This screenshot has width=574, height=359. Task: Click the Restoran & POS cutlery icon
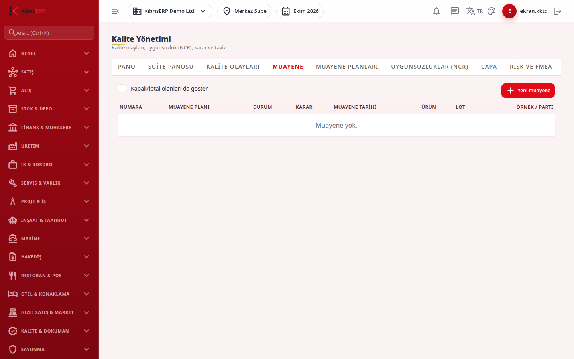click(13, 276)
